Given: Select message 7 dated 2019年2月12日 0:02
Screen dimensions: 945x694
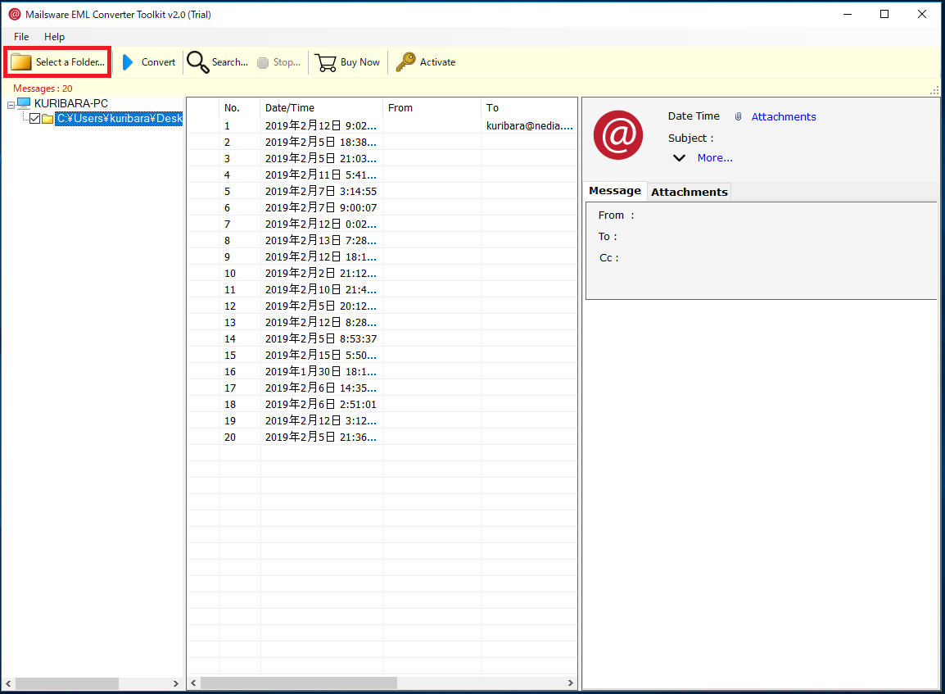Looking at the screenshot, I should pos(382,224).
